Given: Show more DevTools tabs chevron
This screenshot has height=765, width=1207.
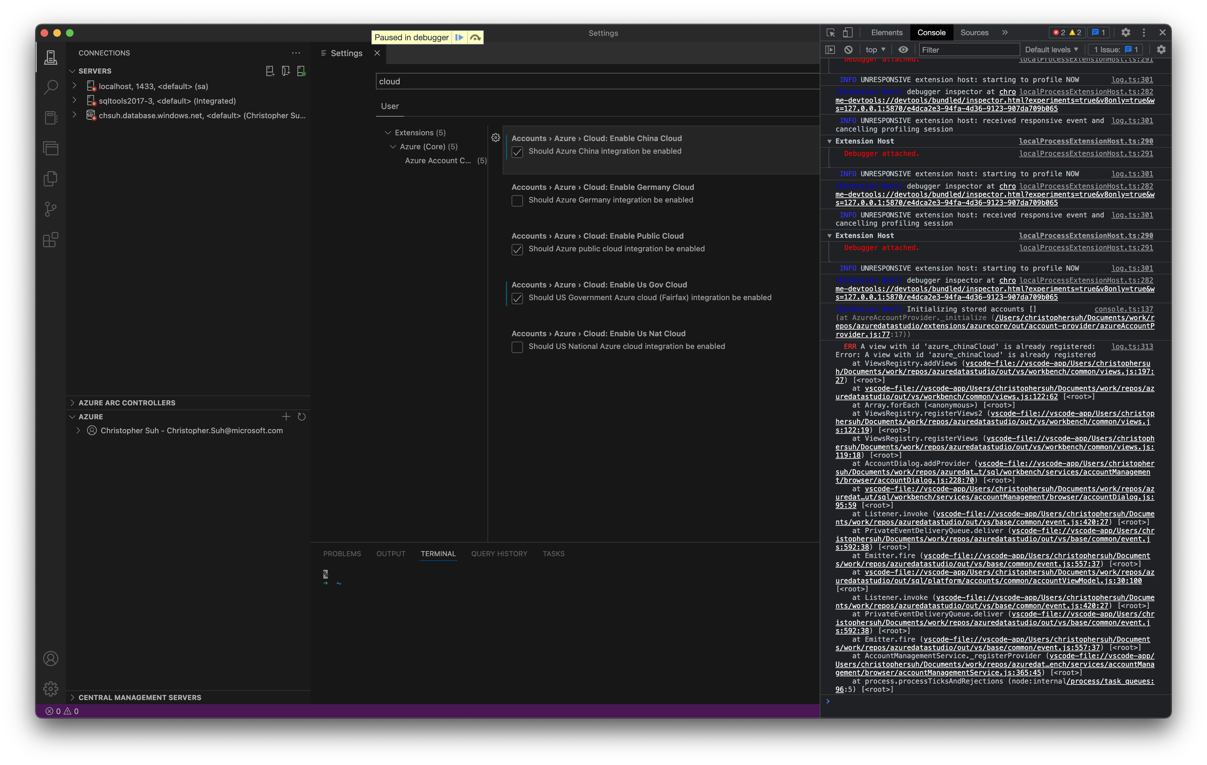Looking at the screenshot, I should tap(1005, 33).
